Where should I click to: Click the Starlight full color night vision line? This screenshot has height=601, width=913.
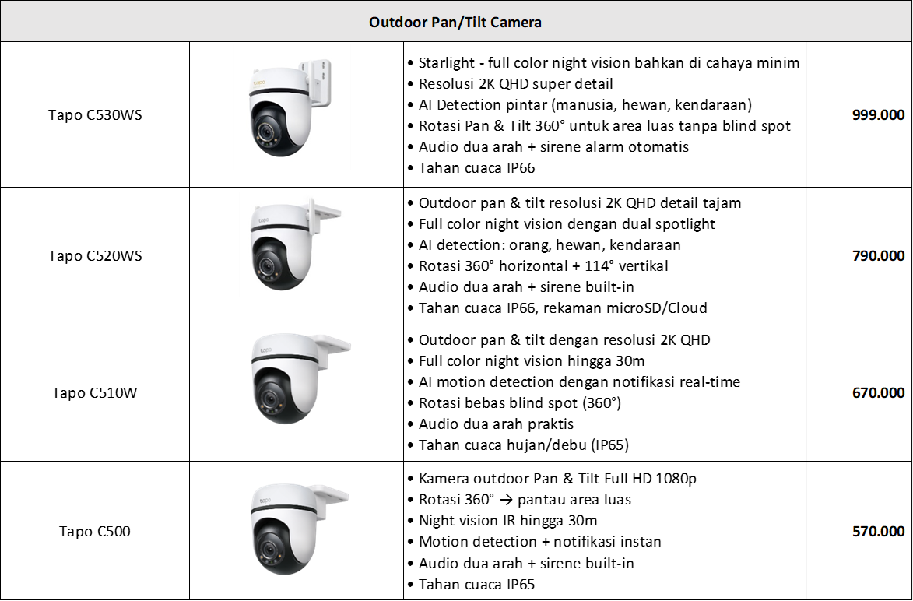[603, 62]
